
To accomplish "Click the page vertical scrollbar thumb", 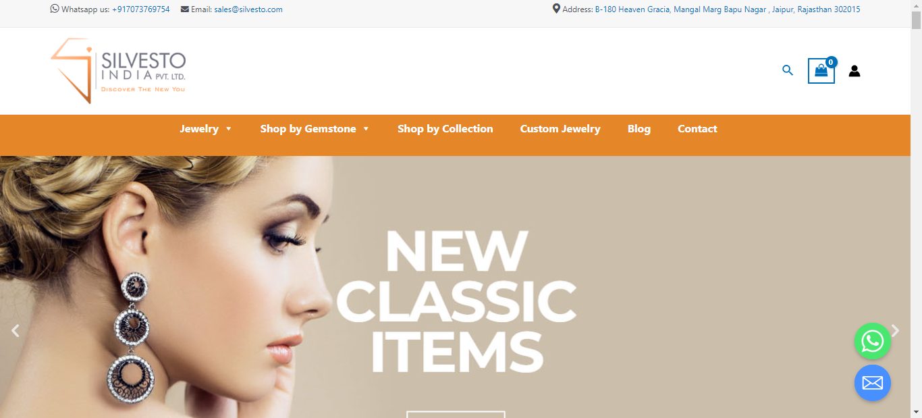I will click(x=916, y=21).
